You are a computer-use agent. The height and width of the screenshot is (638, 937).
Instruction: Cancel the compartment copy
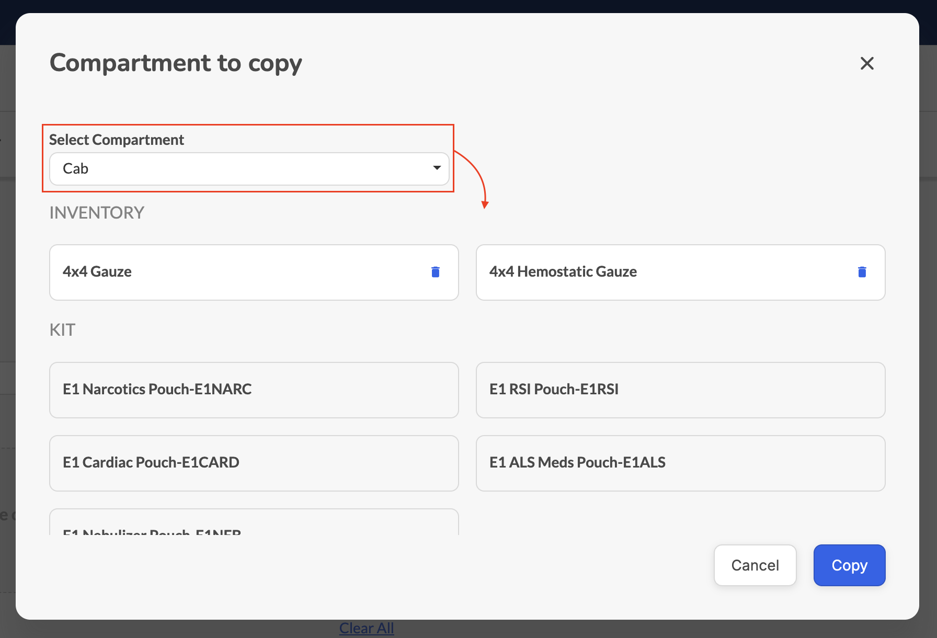click(755, 565)
